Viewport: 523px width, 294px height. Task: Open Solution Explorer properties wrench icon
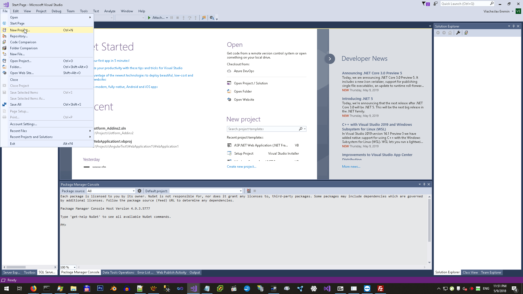click(x=458, y=33)
